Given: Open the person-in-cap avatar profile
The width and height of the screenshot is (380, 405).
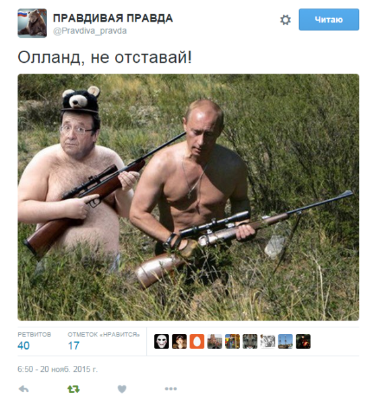Looking at the screenshot, I should [179, 342].
